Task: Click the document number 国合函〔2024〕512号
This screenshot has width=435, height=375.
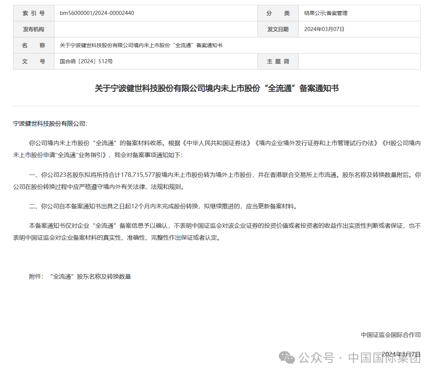Action: coord(86,61)
